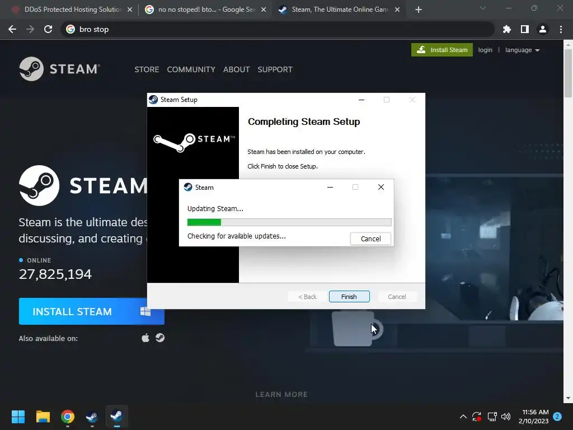
Task: Go back in the browser
Action: (12, 29)
